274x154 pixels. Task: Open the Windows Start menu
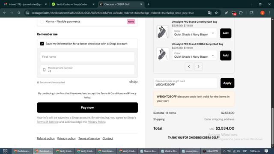click(5, 151)
